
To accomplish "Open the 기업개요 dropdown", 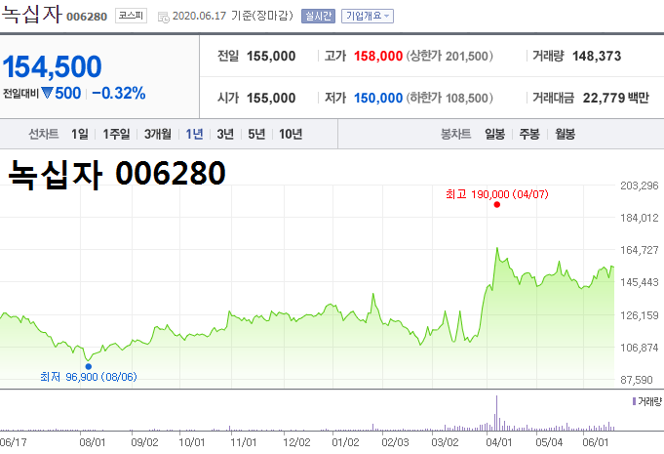I will click(x=368, y=16).
